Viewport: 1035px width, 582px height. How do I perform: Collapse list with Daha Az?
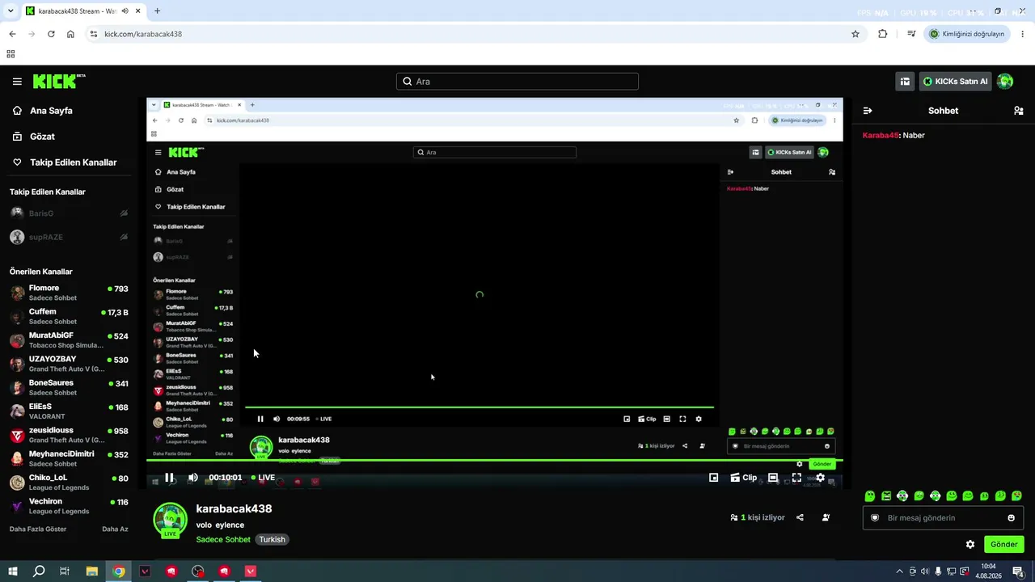coord(115,529)
